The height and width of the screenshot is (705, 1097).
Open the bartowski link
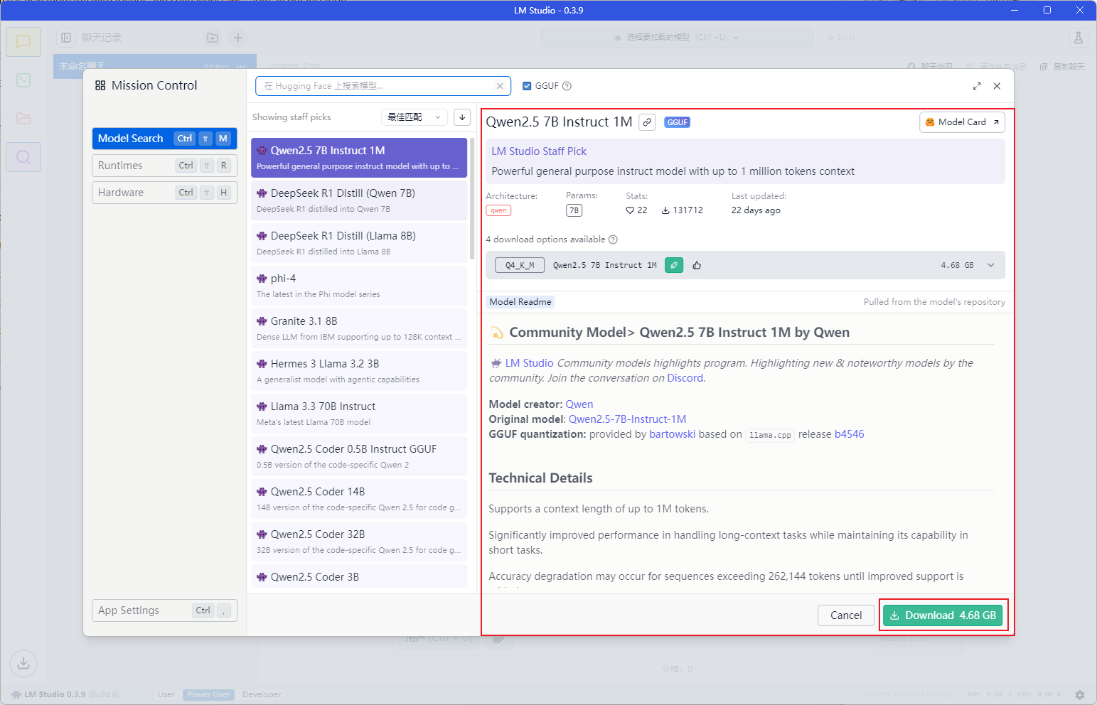point(672,434)
